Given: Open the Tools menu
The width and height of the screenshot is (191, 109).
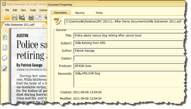Looking at the screenshot, I should pyautogui.click(x=33, y=10).
